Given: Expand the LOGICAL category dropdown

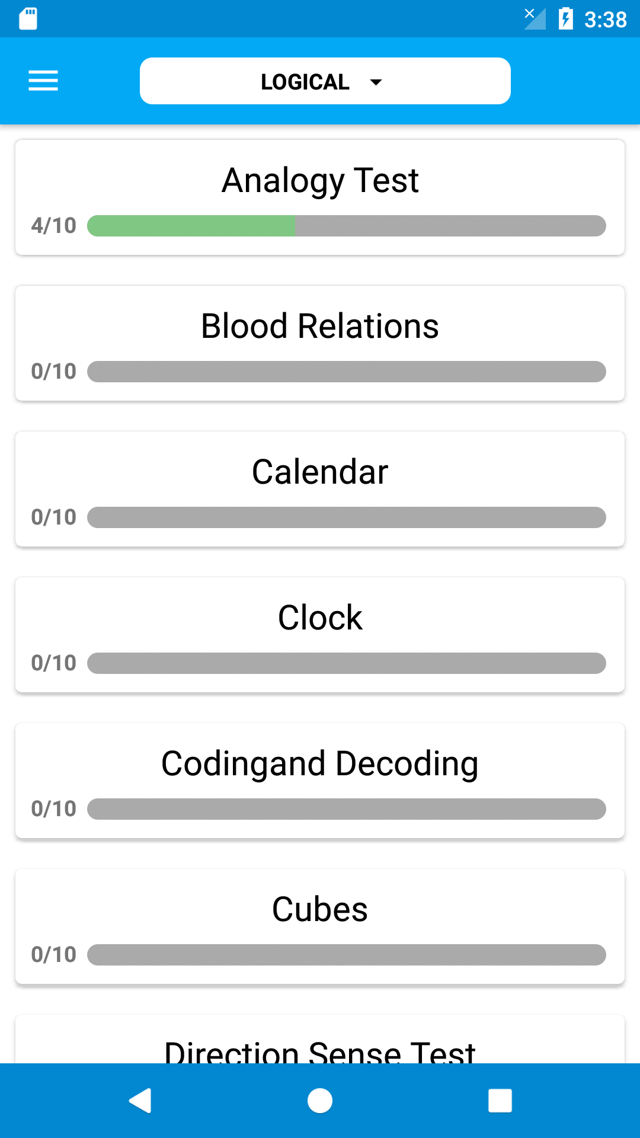Looking at the screenshot, I should (x=325, y=81).
